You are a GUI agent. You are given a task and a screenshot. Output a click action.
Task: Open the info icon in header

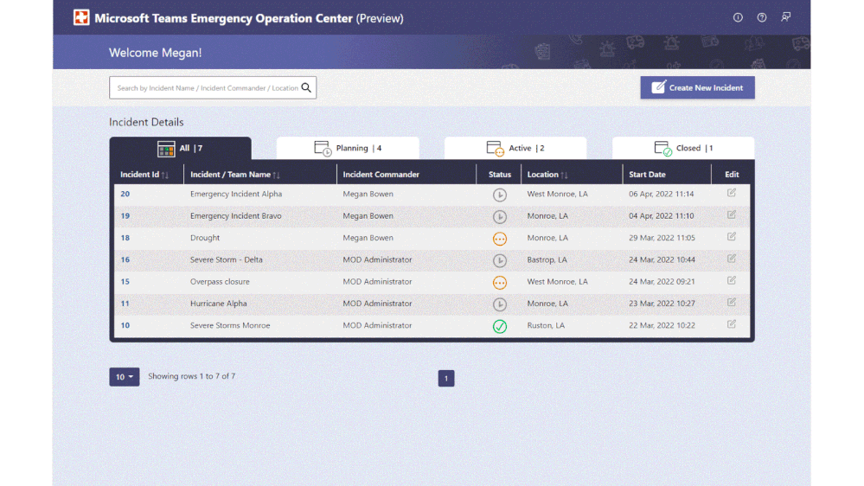(737, 17)
